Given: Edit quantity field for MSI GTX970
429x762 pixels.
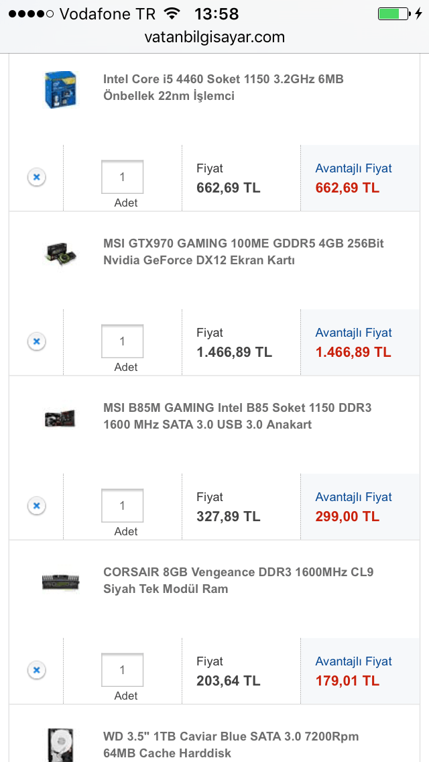Looking at the screenshot, I should click(122, 341).
